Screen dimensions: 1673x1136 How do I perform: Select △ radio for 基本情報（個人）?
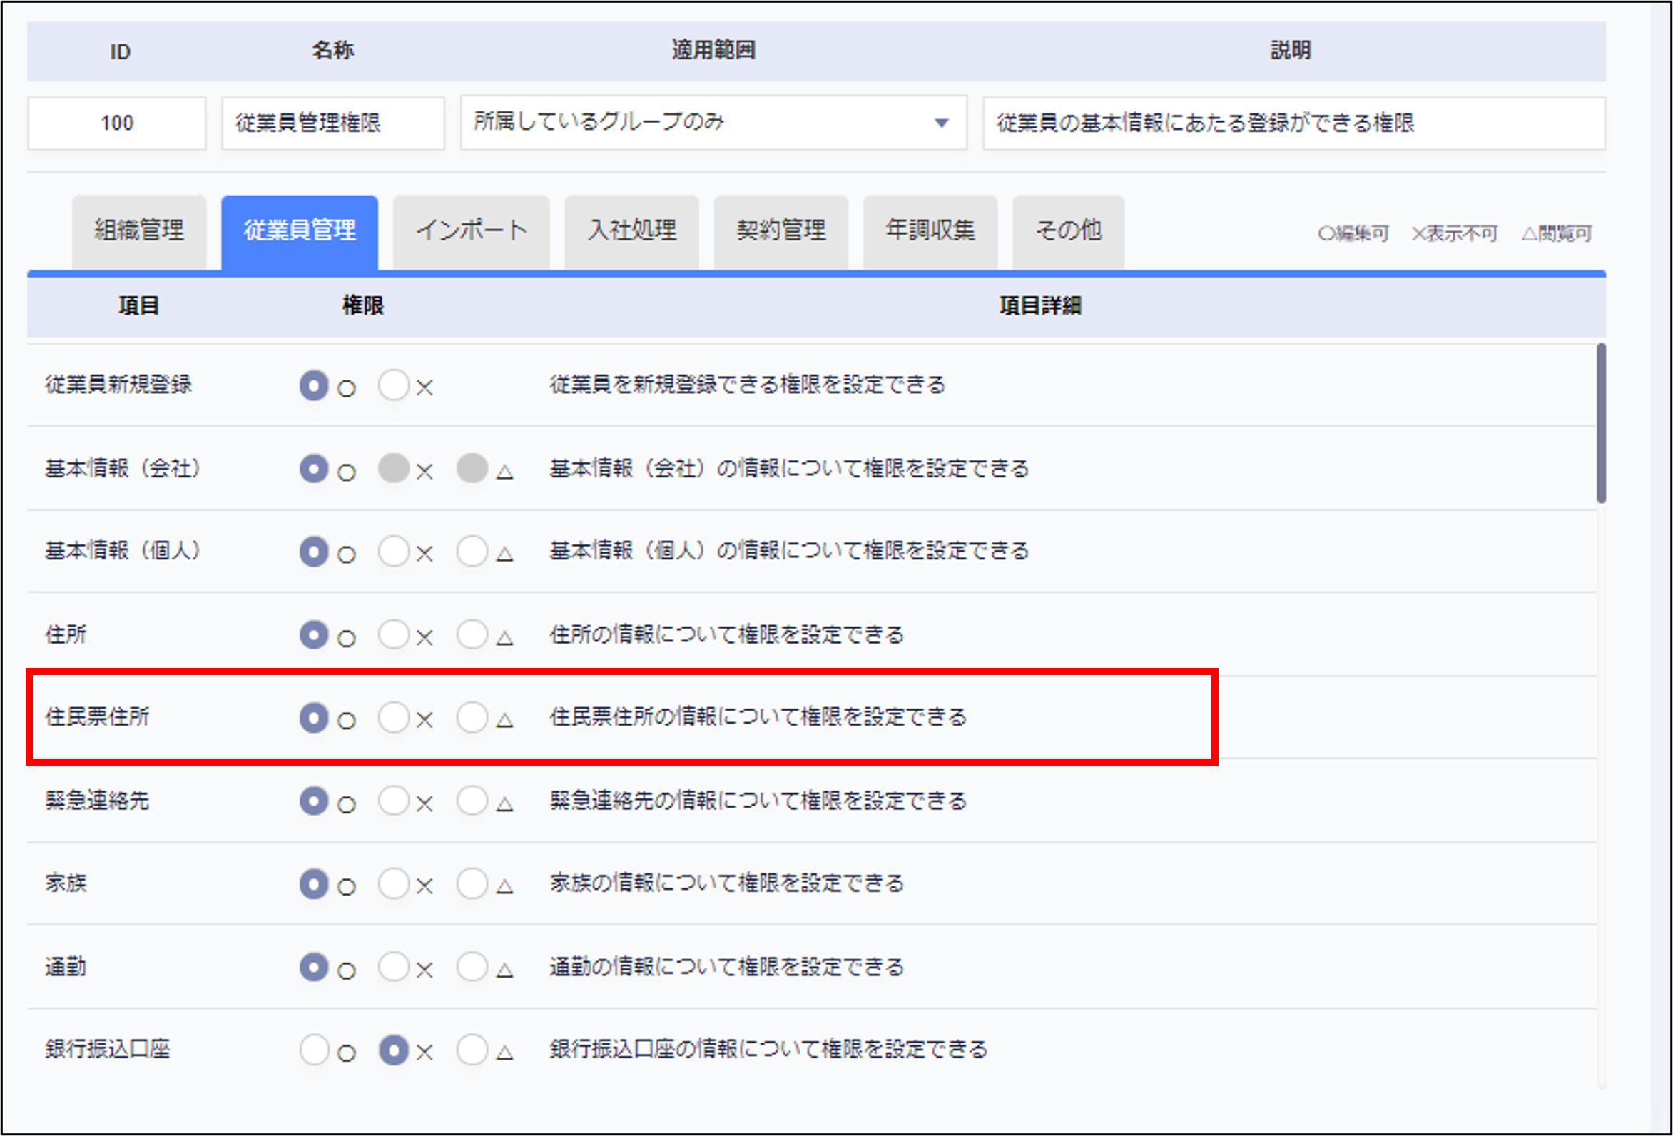472,552
